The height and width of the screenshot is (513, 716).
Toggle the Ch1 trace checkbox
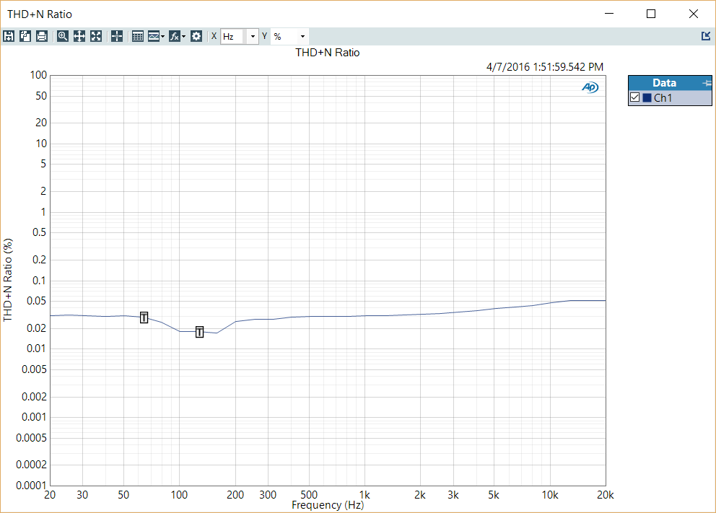[634, 97]
